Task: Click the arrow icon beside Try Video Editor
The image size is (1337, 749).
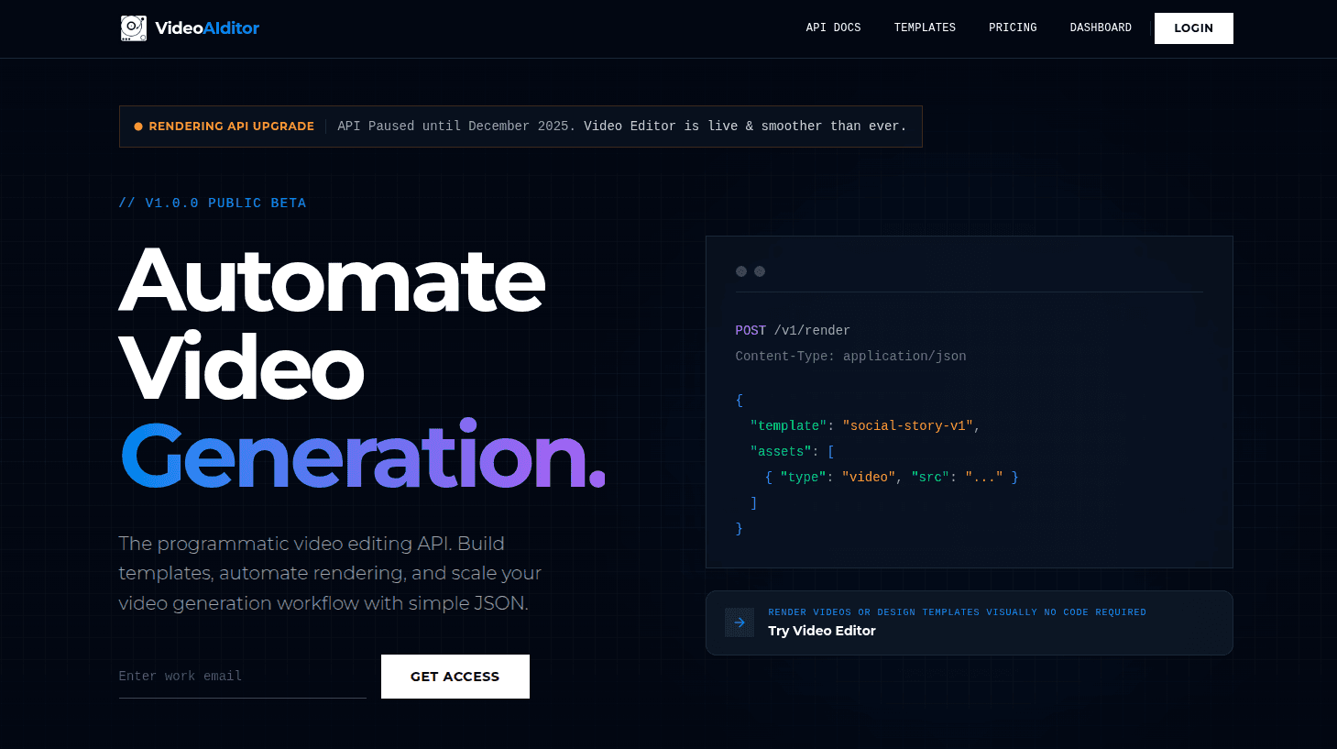Action: [x=740, y=622]
